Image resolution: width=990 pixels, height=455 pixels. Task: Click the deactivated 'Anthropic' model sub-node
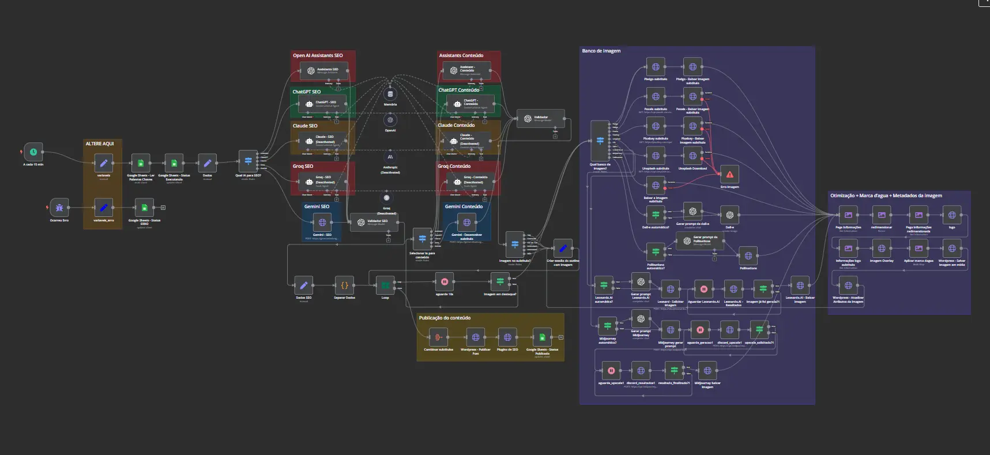(x=390, y=157)
